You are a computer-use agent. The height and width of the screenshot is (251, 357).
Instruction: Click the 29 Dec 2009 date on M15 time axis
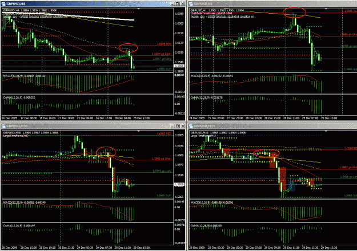[x=197, y=248]
